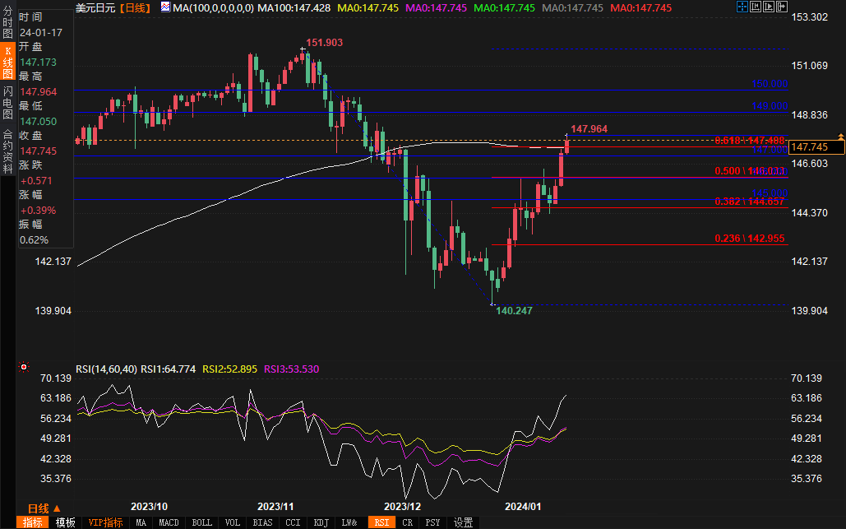Switch indicator to PSY
Image resolution: width=846 pixels, height=529 pixels.
point(432,522)
